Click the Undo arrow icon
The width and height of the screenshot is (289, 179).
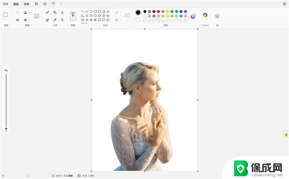coord(53,4)
